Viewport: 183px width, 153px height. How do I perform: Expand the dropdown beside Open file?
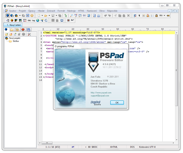(49, 16)
